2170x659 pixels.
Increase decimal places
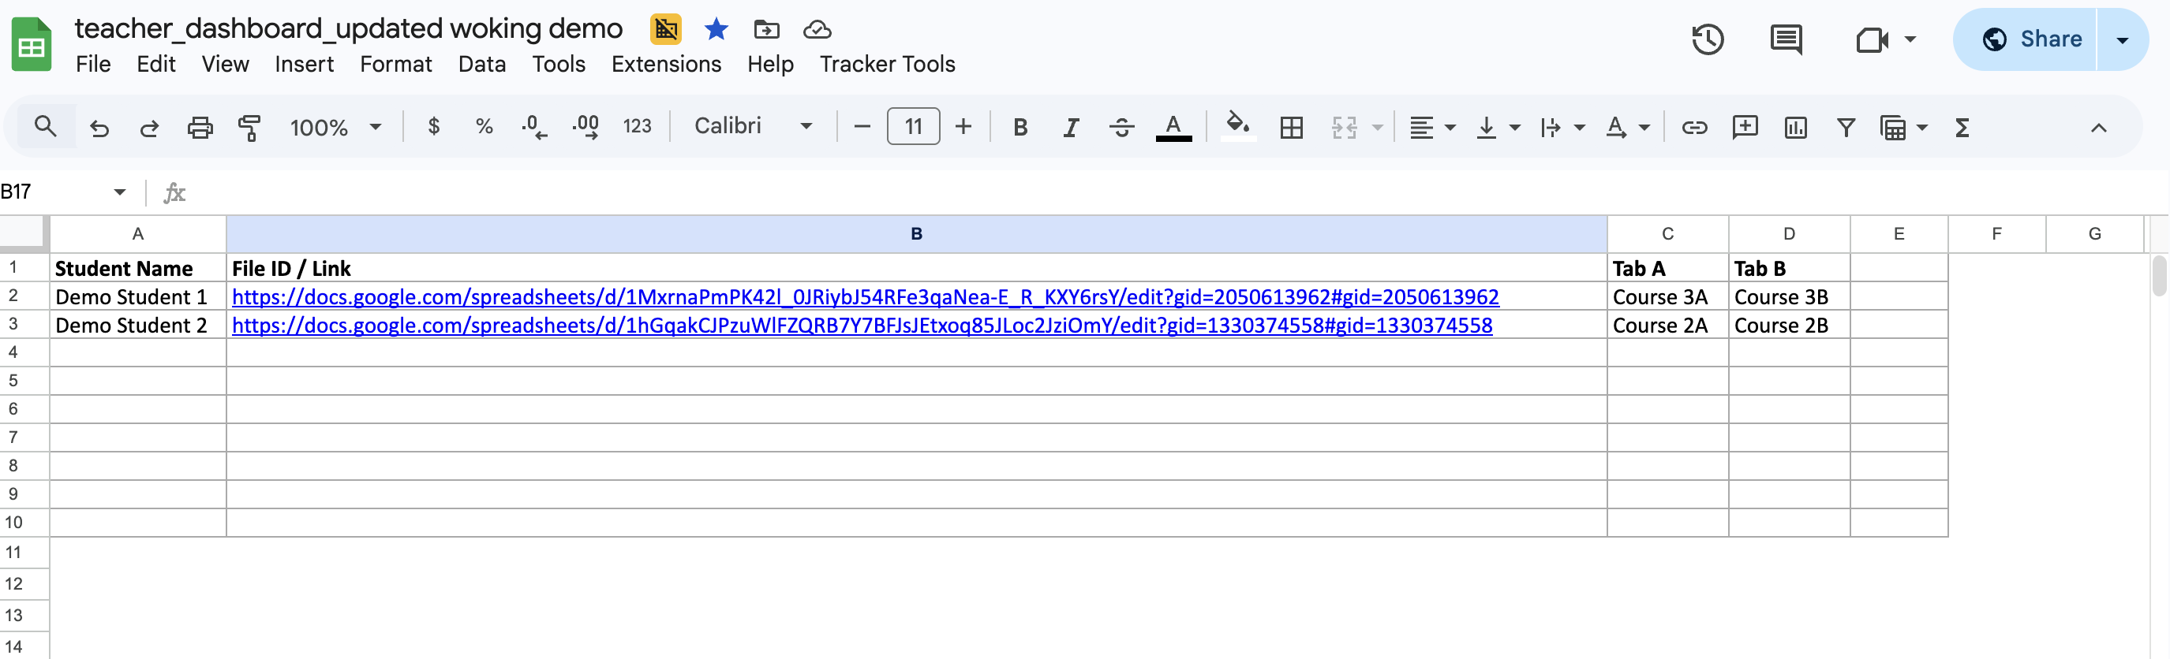click(586, 127)
